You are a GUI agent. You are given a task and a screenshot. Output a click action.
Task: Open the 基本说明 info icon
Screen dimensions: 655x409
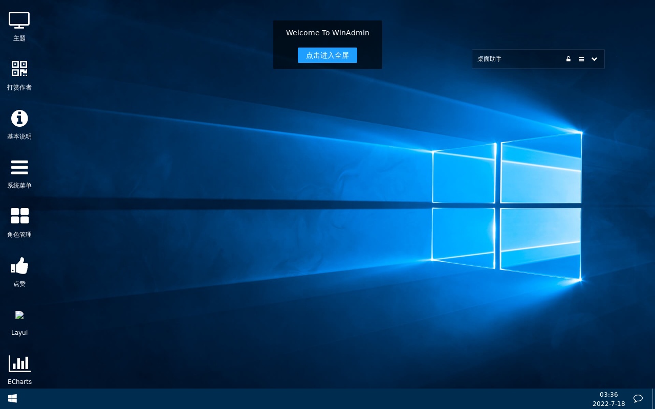[x=19, y=118]
